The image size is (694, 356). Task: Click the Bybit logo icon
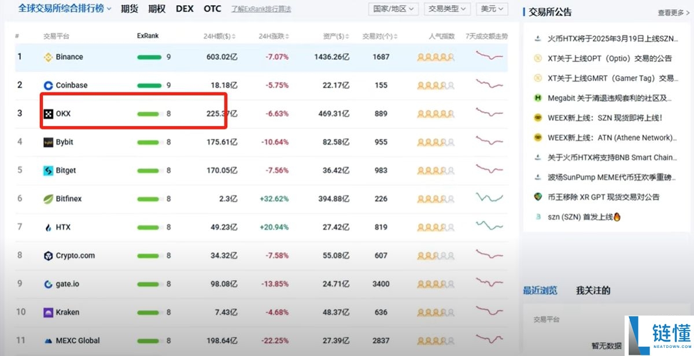pos(49,142)
